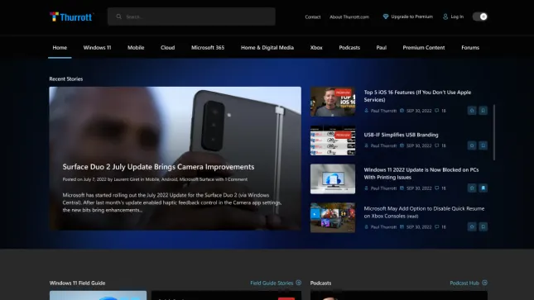
Task: Star the Xbox Quick Resume story
Action: 472,227
